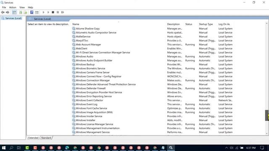Click the volume speaker tray icon
The image size is (269, 151).
232,148
